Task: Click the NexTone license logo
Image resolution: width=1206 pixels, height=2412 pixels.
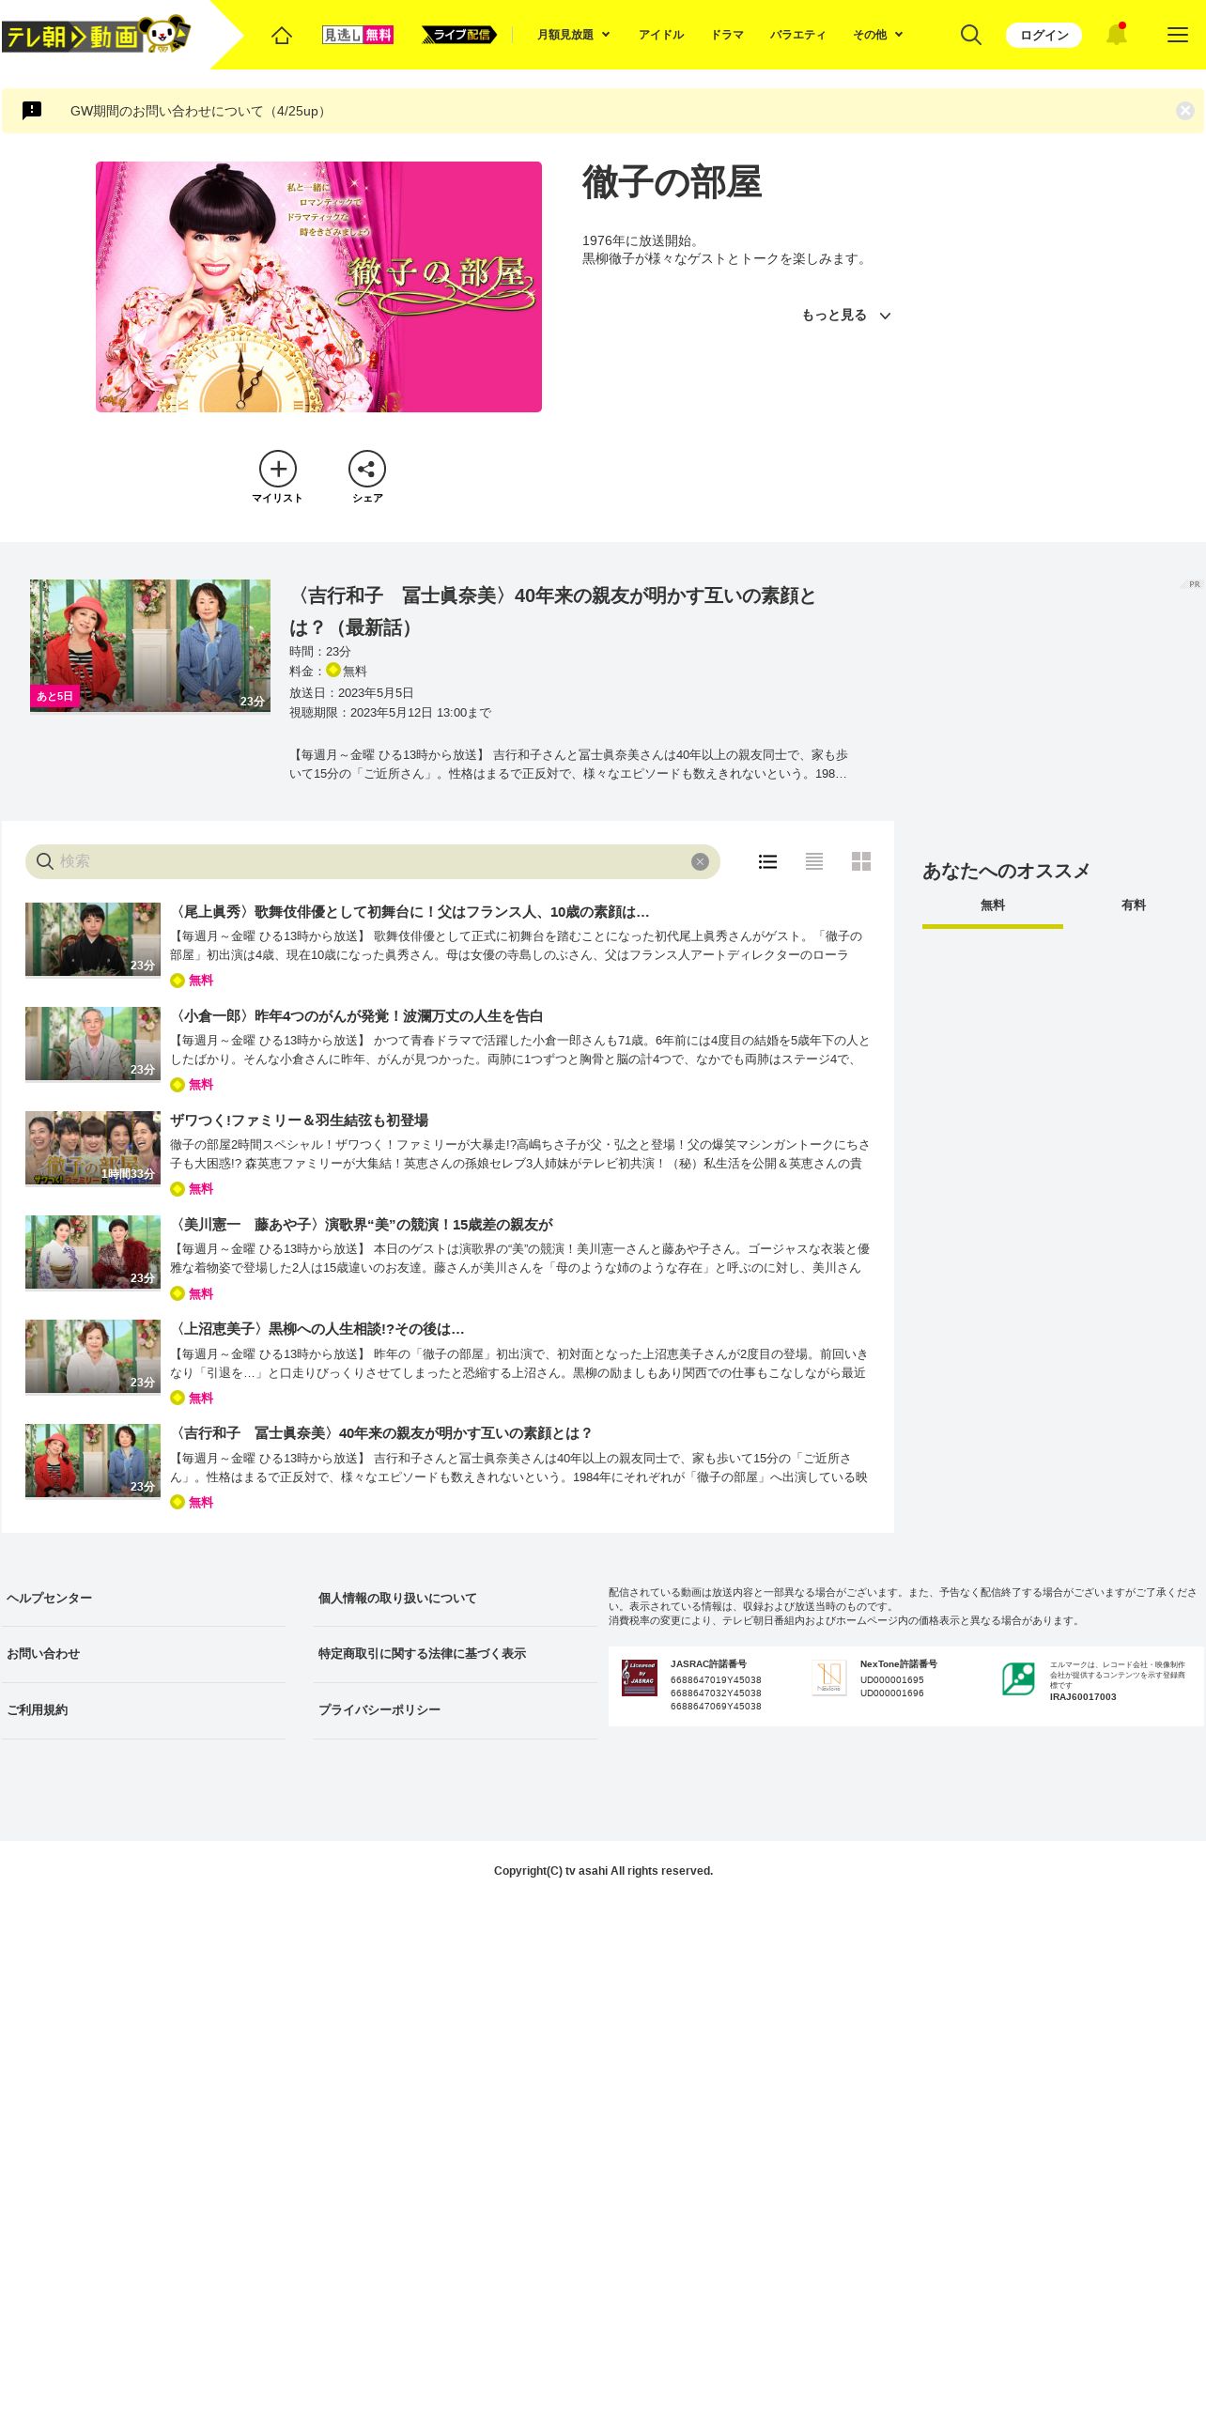Action: coord(829,1678)
